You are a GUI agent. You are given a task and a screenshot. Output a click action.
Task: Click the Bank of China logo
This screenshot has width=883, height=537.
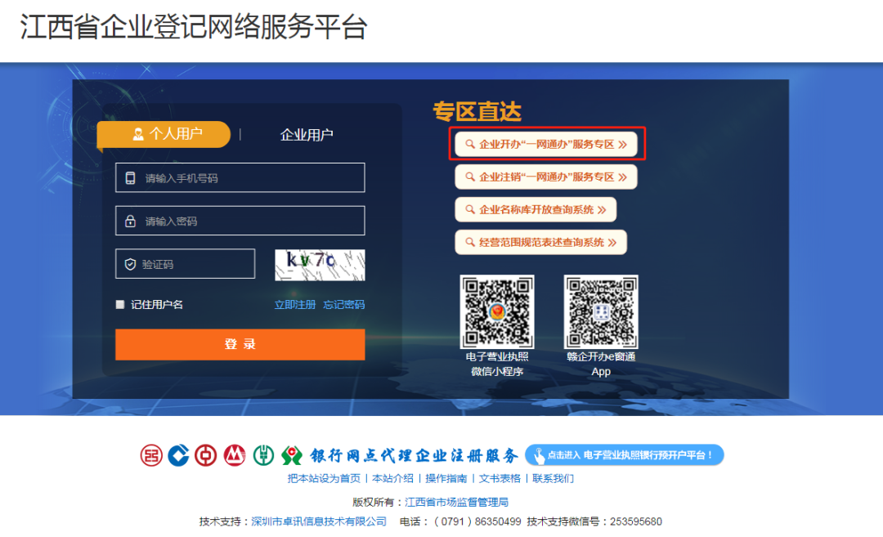click(206, 455)
